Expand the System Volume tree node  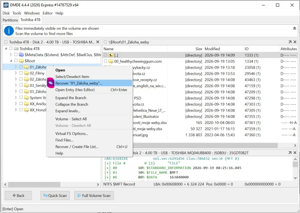click(16, 98)
